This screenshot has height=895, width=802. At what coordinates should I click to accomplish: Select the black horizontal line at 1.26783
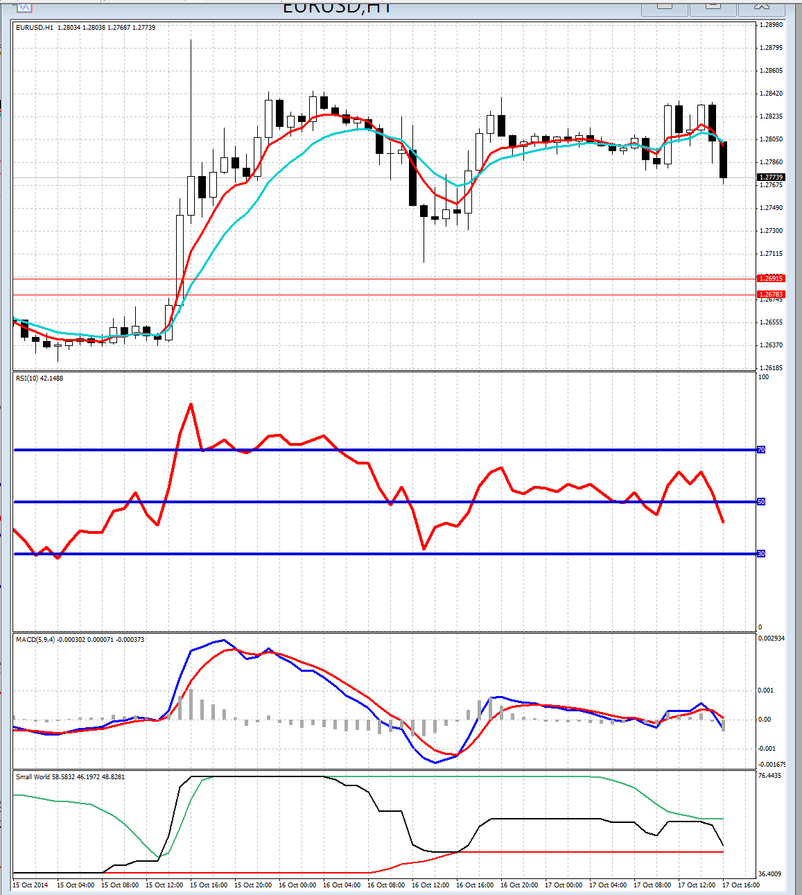point(384,295)
